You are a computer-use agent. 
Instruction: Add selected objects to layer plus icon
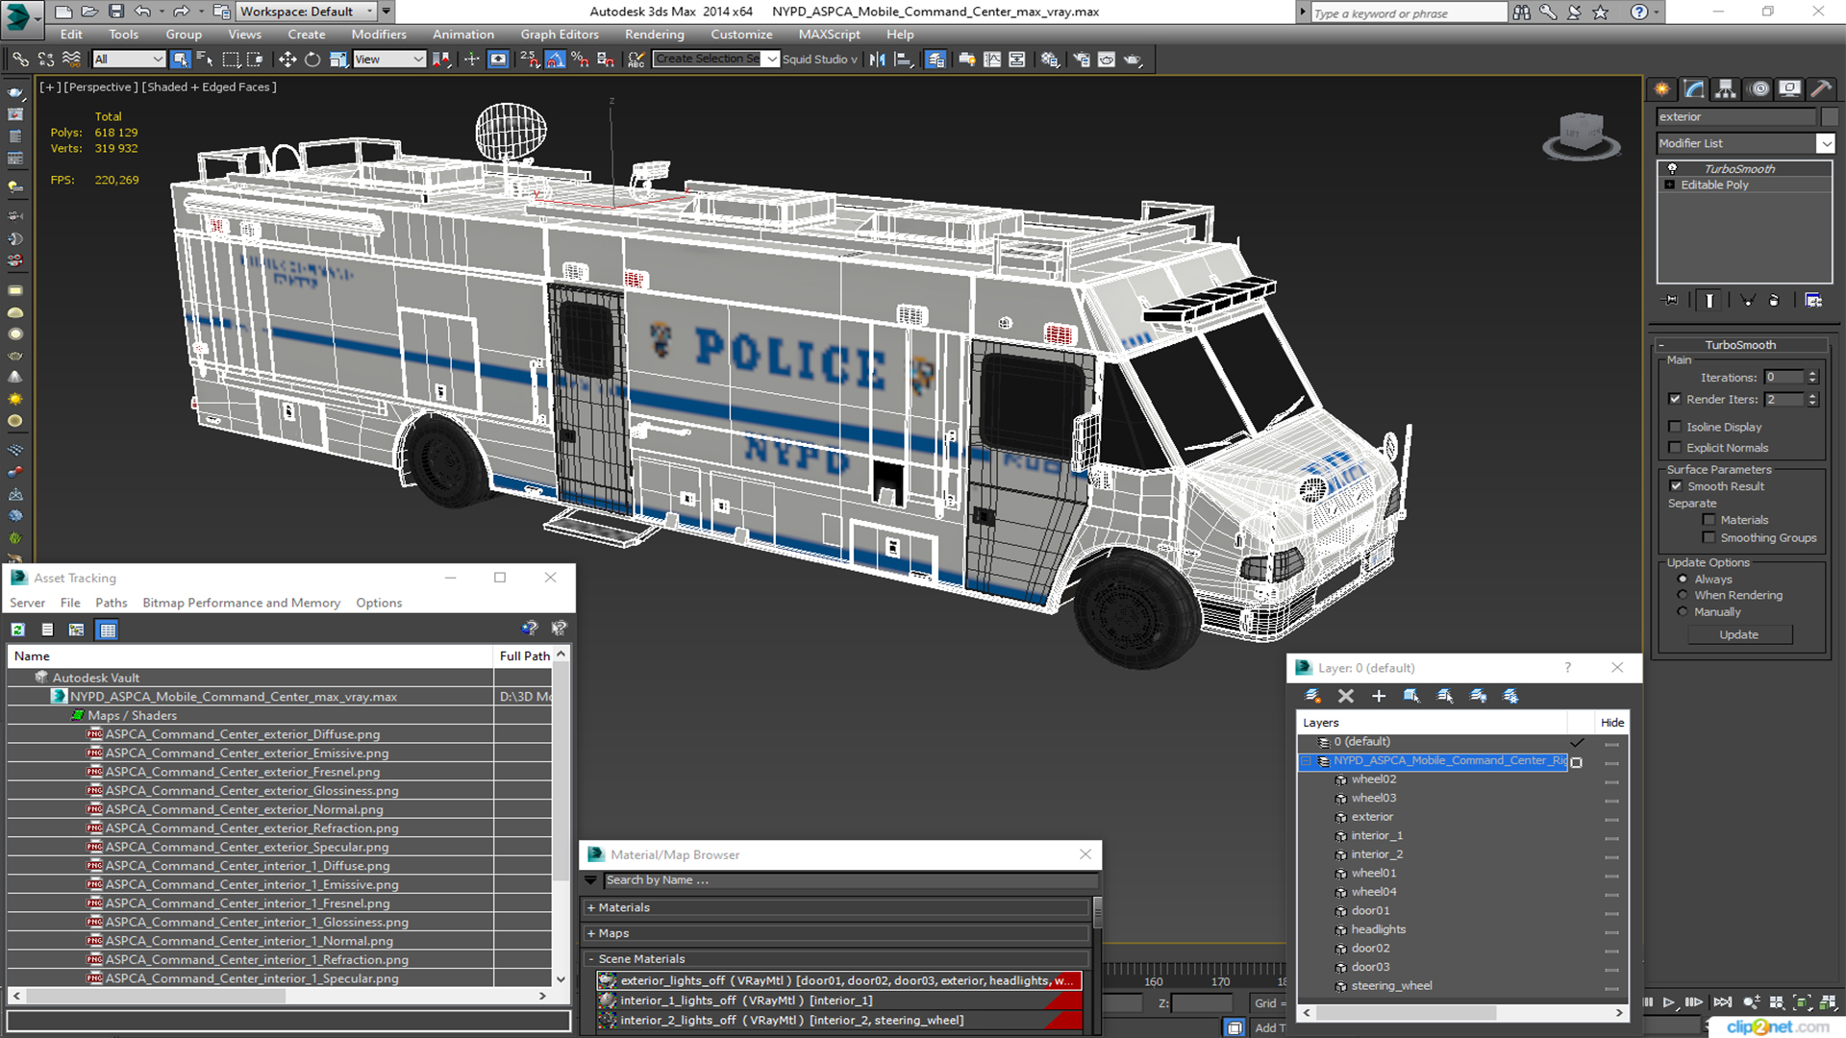[1379, 696]
